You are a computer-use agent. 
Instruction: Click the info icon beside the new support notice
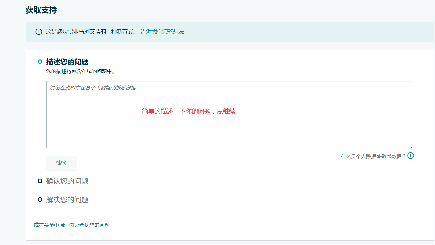pyautogui.click(x=39, y=32)
